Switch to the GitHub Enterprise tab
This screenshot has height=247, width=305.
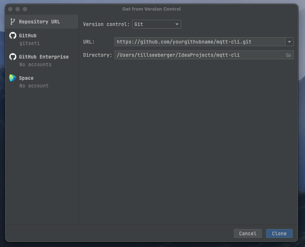(42, 60)
